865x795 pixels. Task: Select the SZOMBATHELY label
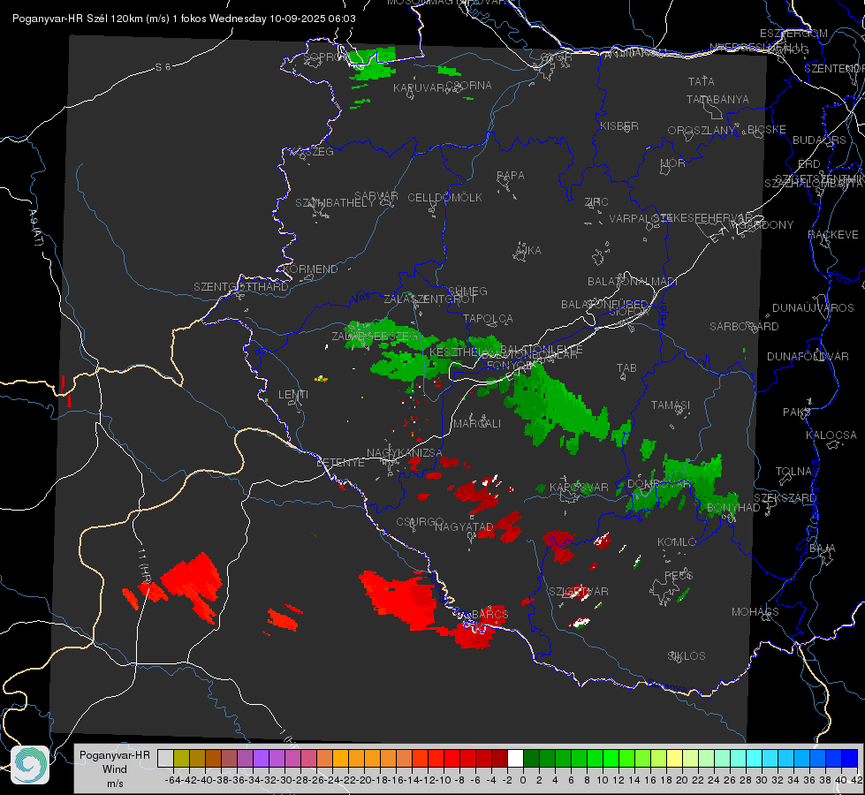(335, 203)
